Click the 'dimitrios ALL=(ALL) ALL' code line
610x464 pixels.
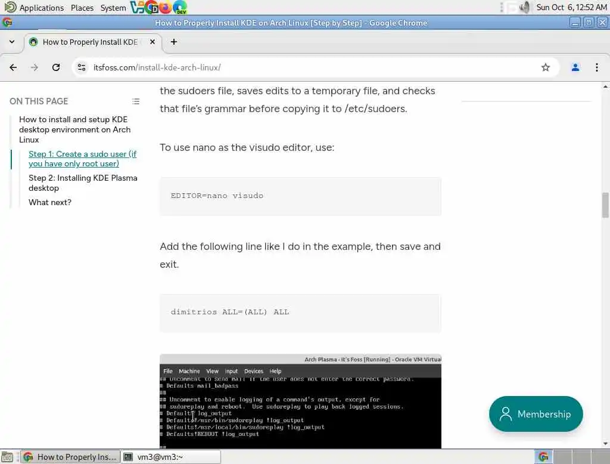[x=230, y=312]
